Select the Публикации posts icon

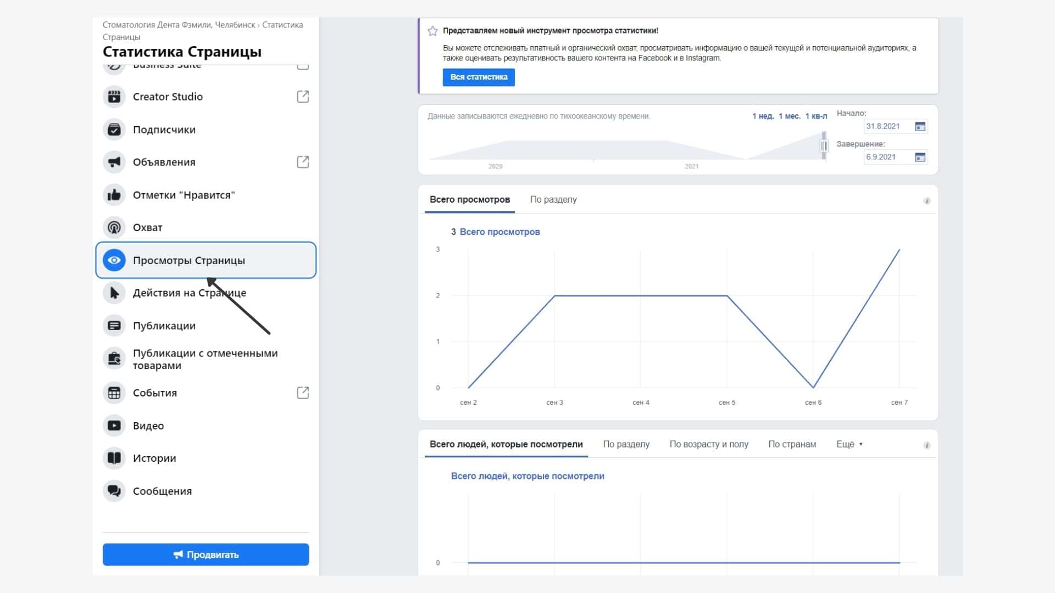(114, 326)
